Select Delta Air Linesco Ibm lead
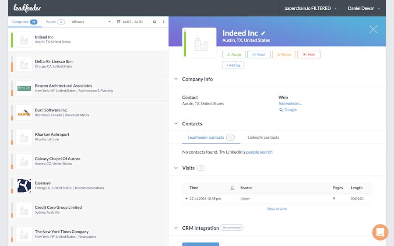Image resolution: width=394 pixels, height=246 pixels. (88, 64)
